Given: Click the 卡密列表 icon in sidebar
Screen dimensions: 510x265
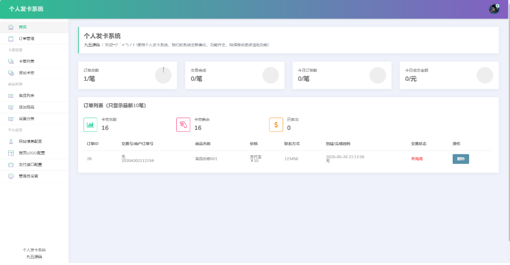Looking at the screenshot, I should tap(11, 61).
